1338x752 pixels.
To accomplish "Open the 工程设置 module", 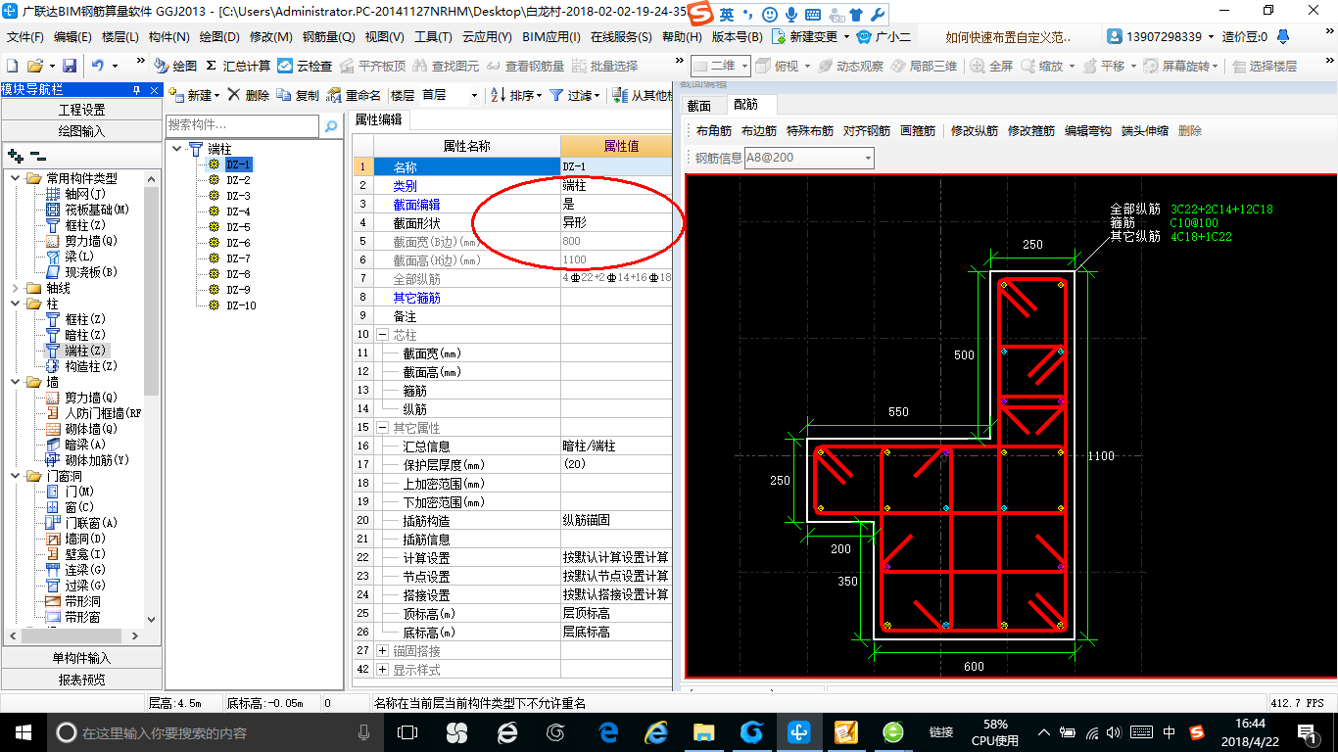I will coord(81,110).
